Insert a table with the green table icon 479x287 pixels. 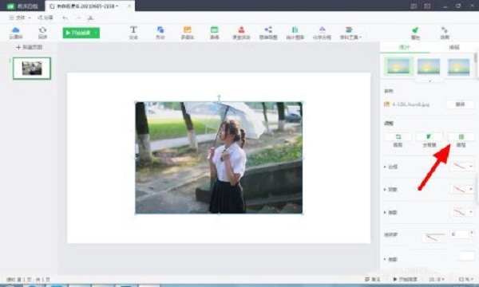pos(214,33)
